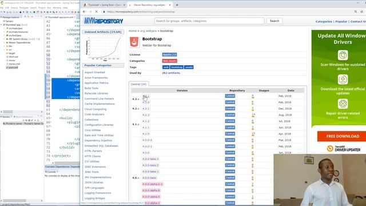Open the 282 artifacts used-by link
The height and width of the screenshot is (206, 366).
pos(171,73)
